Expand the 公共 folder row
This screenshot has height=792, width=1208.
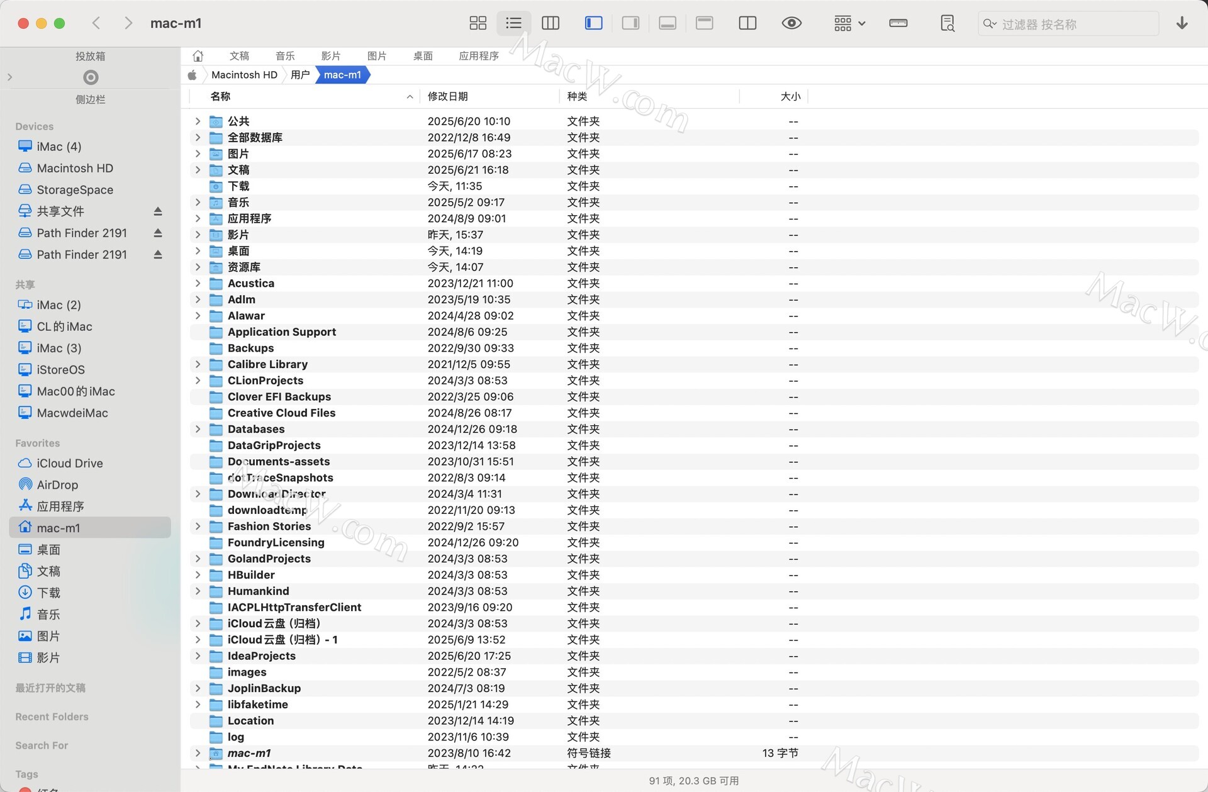click(198, 121)
